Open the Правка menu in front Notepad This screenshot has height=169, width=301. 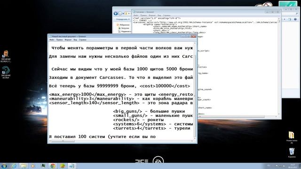(59, 40)
